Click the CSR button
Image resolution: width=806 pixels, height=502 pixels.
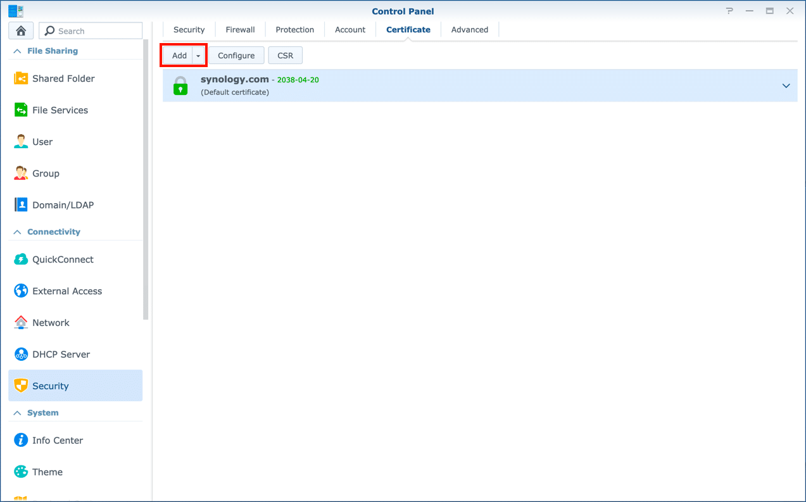coord(286,56)
